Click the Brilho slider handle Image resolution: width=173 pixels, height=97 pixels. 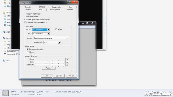[x=50, y=62]
